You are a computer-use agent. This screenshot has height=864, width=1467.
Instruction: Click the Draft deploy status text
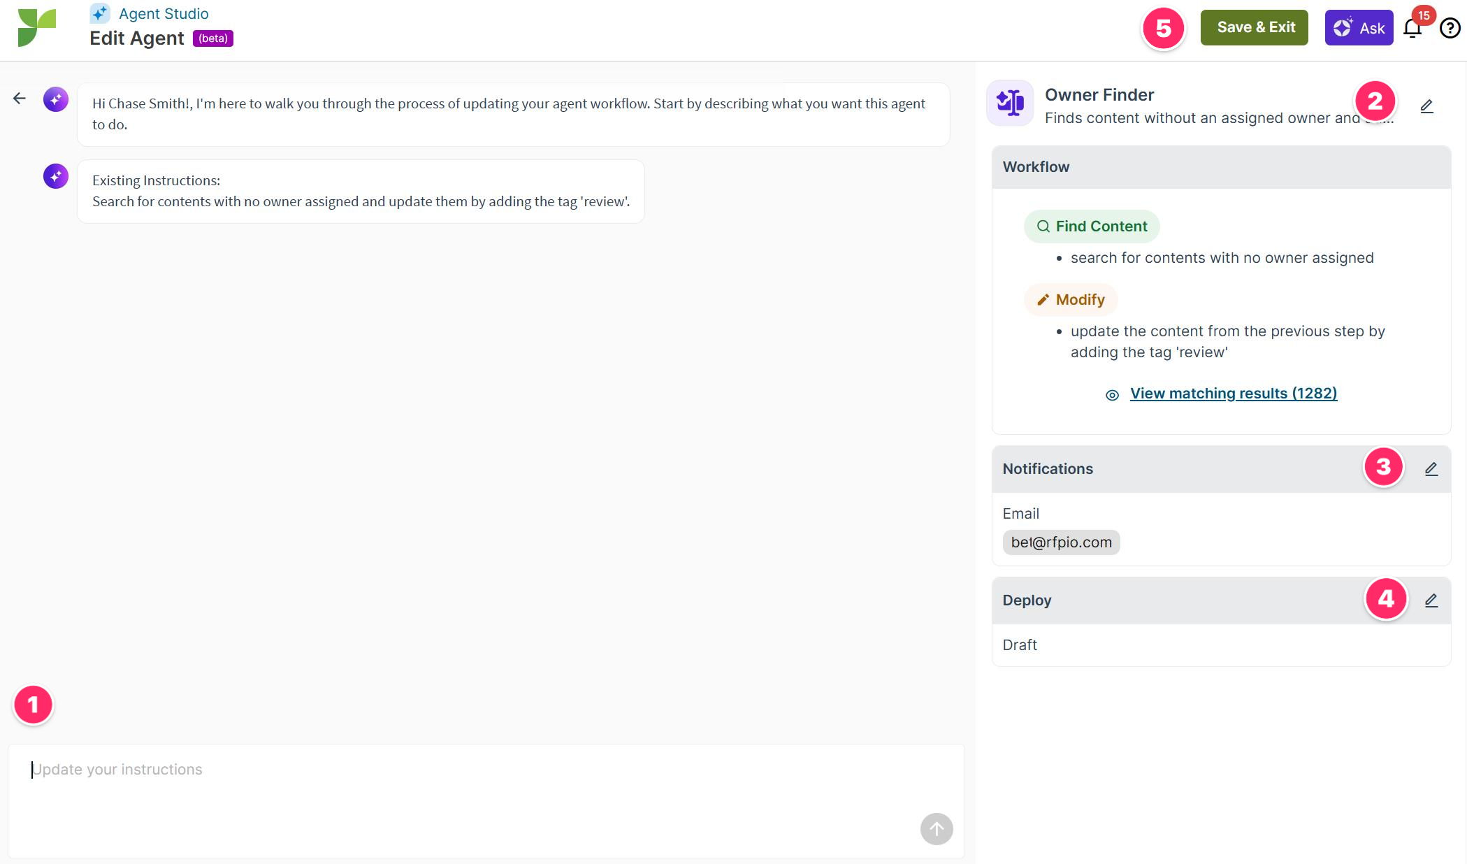point(1020,645)
